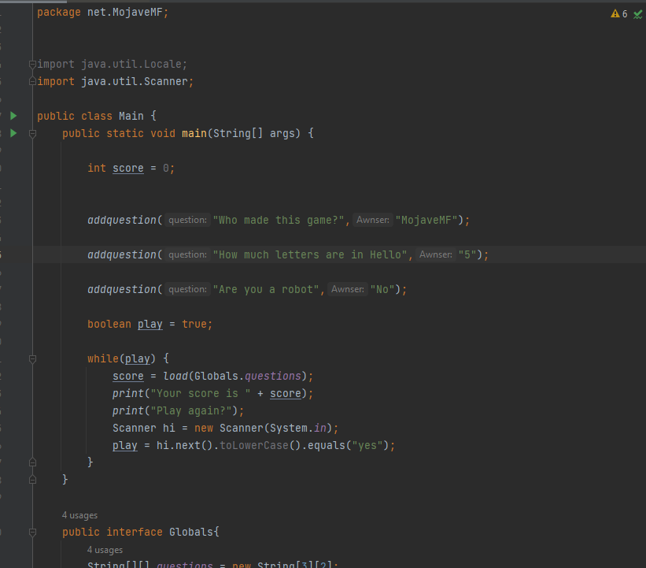
Task: Open the '4 usages' hint above Globals interface
Action: coord(79,515)
